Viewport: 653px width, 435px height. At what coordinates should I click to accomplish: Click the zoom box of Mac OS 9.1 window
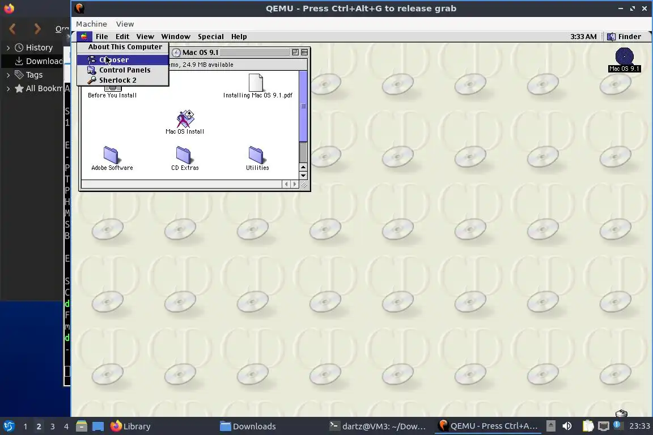pos(295,52)
